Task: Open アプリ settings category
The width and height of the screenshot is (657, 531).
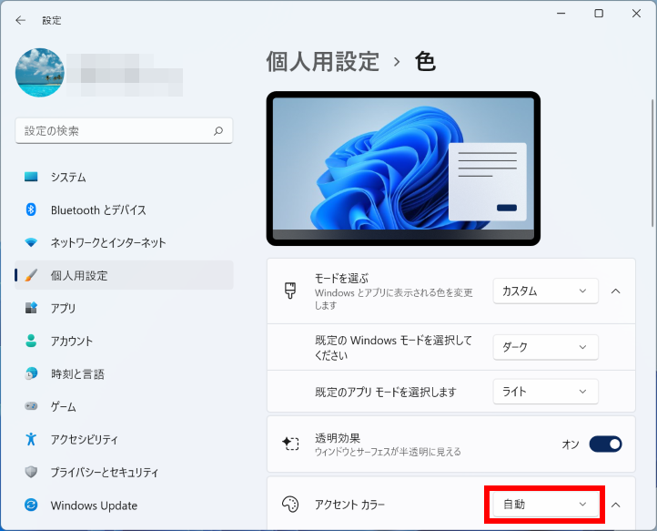Action: coord(124,308)
